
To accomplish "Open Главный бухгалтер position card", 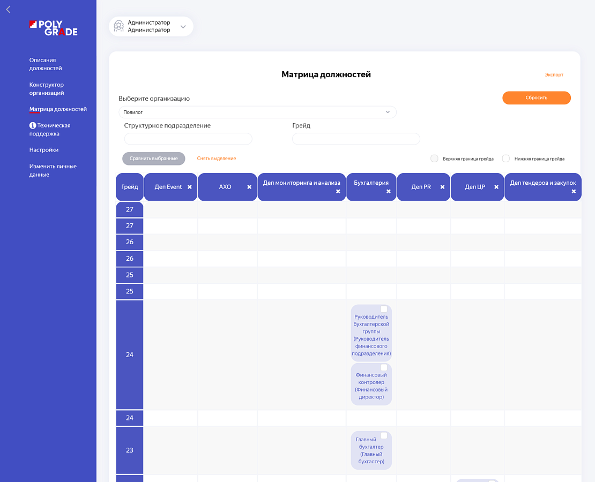I will 371,450.
